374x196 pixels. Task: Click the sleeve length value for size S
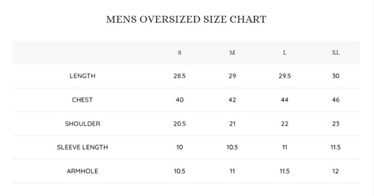click(179, 147)
